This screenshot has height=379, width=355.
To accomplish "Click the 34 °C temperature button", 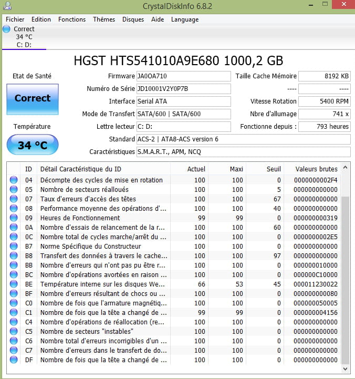I will coord(33,145).
